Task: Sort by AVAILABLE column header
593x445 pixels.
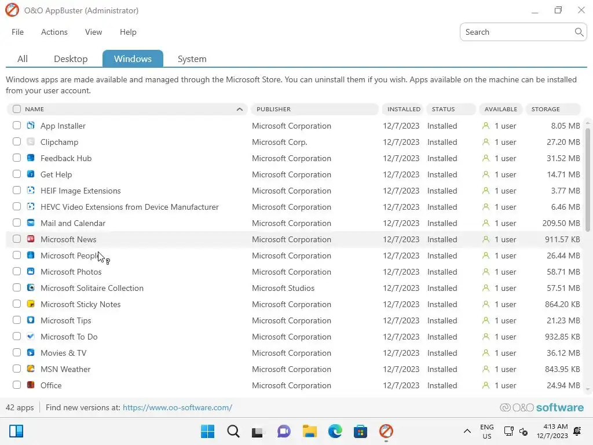Action: point(501,109)
